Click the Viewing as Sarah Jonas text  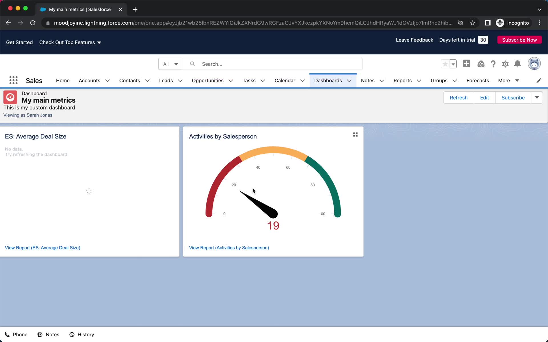[x=28, y=115]
